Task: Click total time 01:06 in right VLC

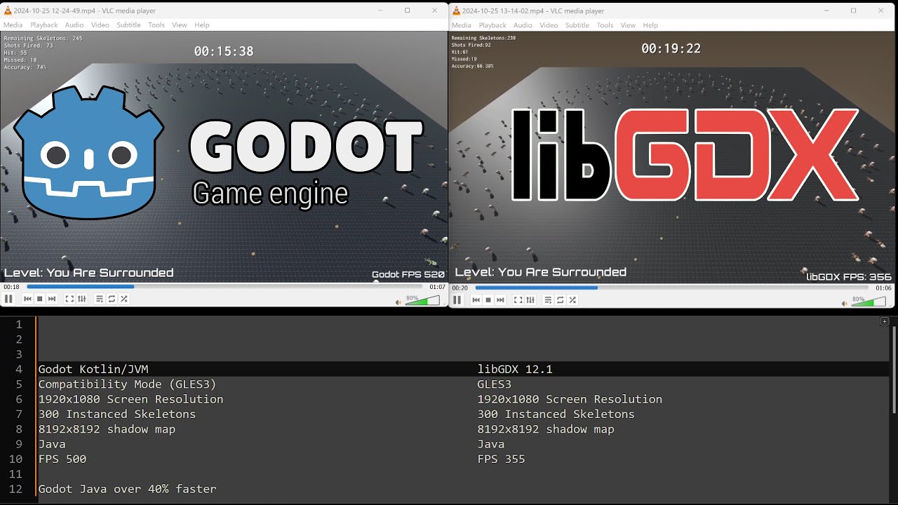Action: click(x=883, y=288)
